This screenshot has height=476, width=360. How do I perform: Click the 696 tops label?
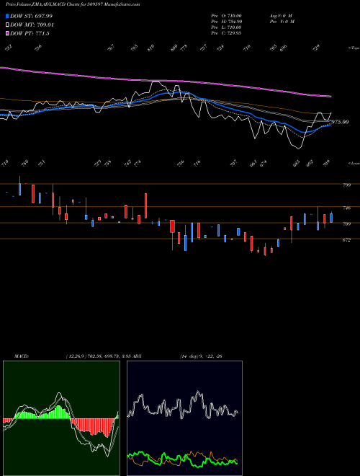[284, 48]
